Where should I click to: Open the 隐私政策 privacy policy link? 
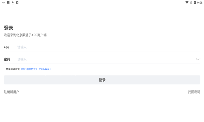tap(45, 69)
